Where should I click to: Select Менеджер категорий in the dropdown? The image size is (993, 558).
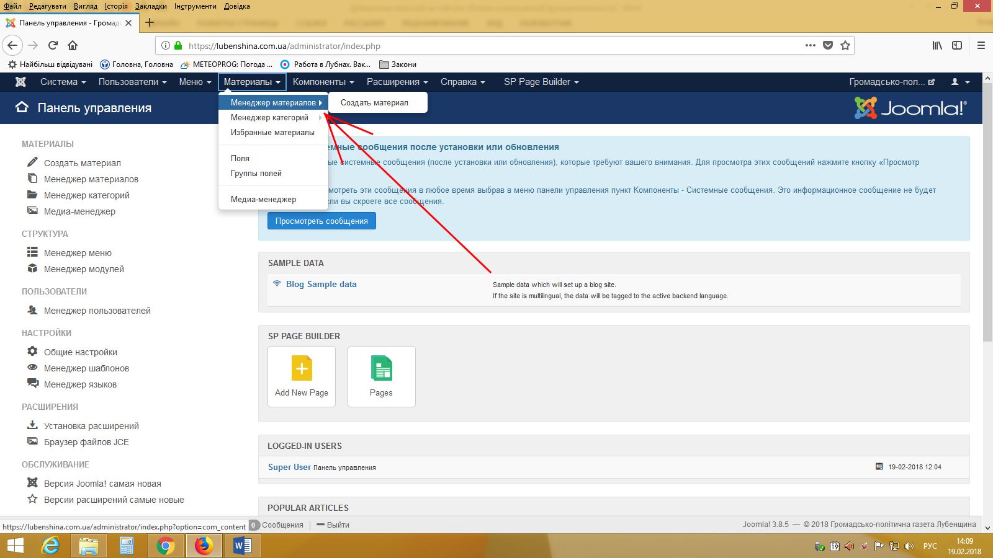coord(273,117)
